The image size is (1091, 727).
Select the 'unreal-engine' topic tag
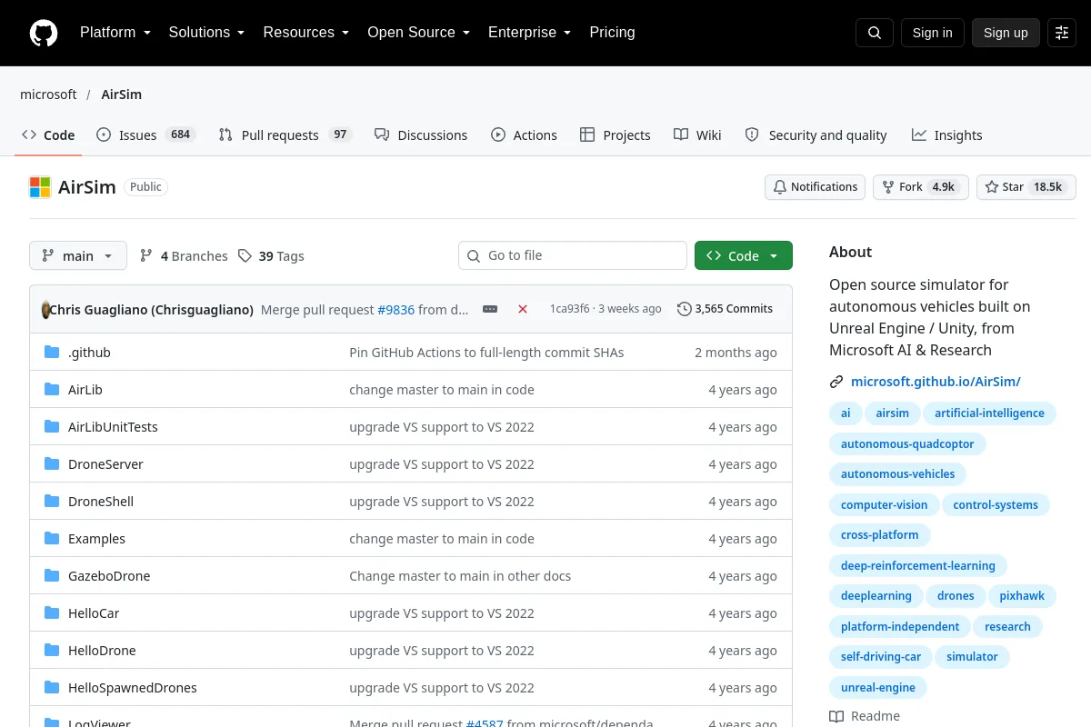[878, 689]
